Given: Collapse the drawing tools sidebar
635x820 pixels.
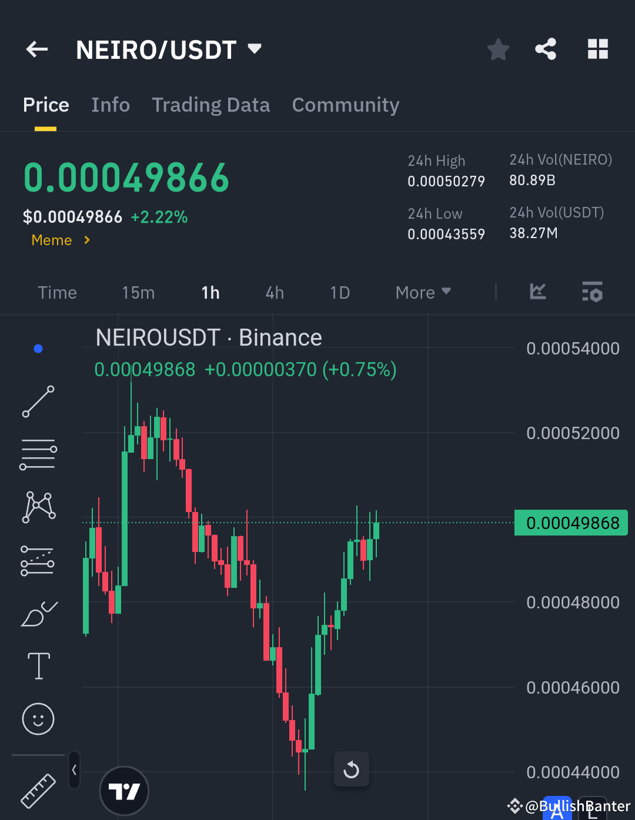Looking at the screenshot, I should (73, 770).
